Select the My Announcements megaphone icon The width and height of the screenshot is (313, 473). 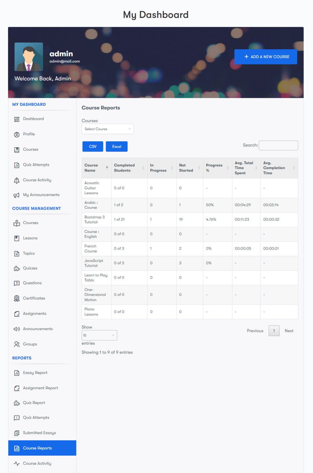tap(17, 195)
